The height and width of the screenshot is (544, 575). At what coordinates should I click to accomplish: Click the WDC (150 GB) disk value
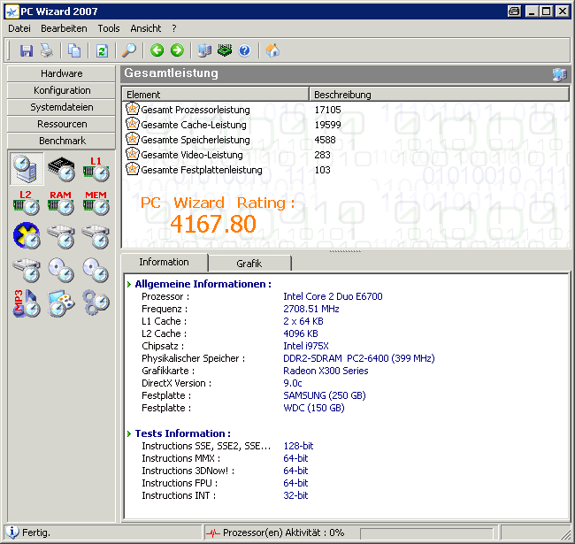pos(314,408)
